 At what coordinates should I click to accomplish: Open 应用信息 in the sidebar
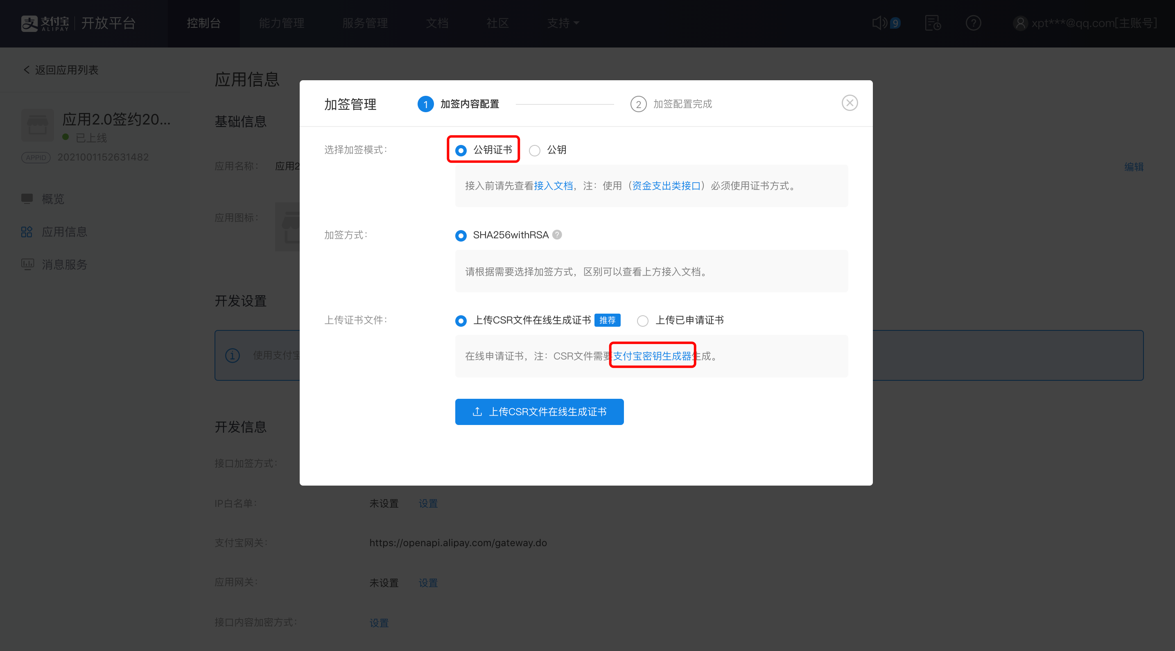(x=64, y=232)
